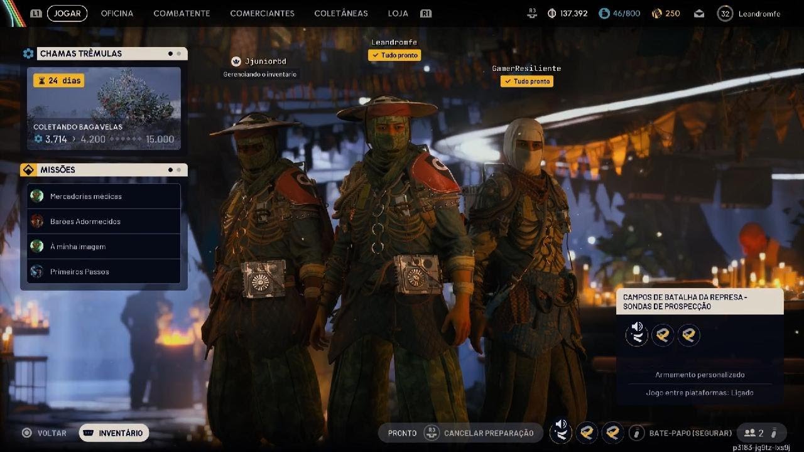Go to the COMBATENTE tab
The width and height of the screenshot is (804, 452).
click(182, 13)
